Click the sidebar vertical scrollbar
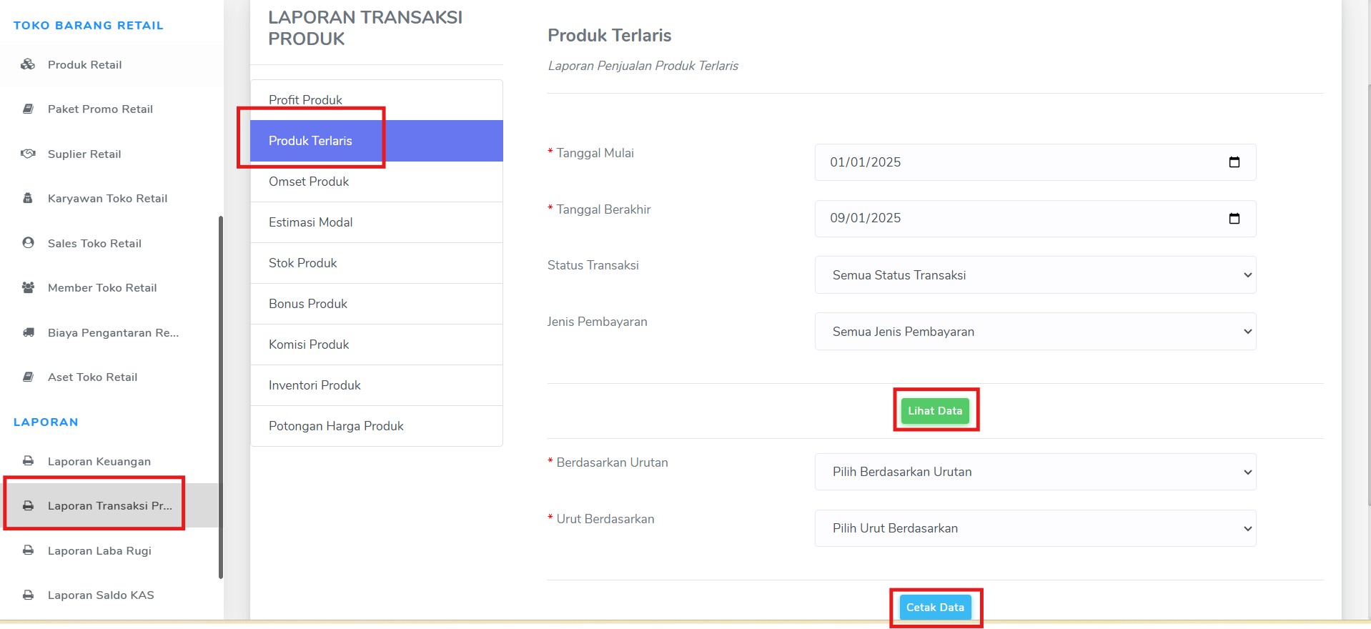This screenshot has width=1371, height=629. [221, 397]
